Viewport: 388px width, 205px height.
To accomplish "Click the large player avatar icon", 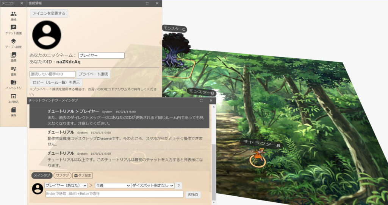I will [x=47, y=35].
